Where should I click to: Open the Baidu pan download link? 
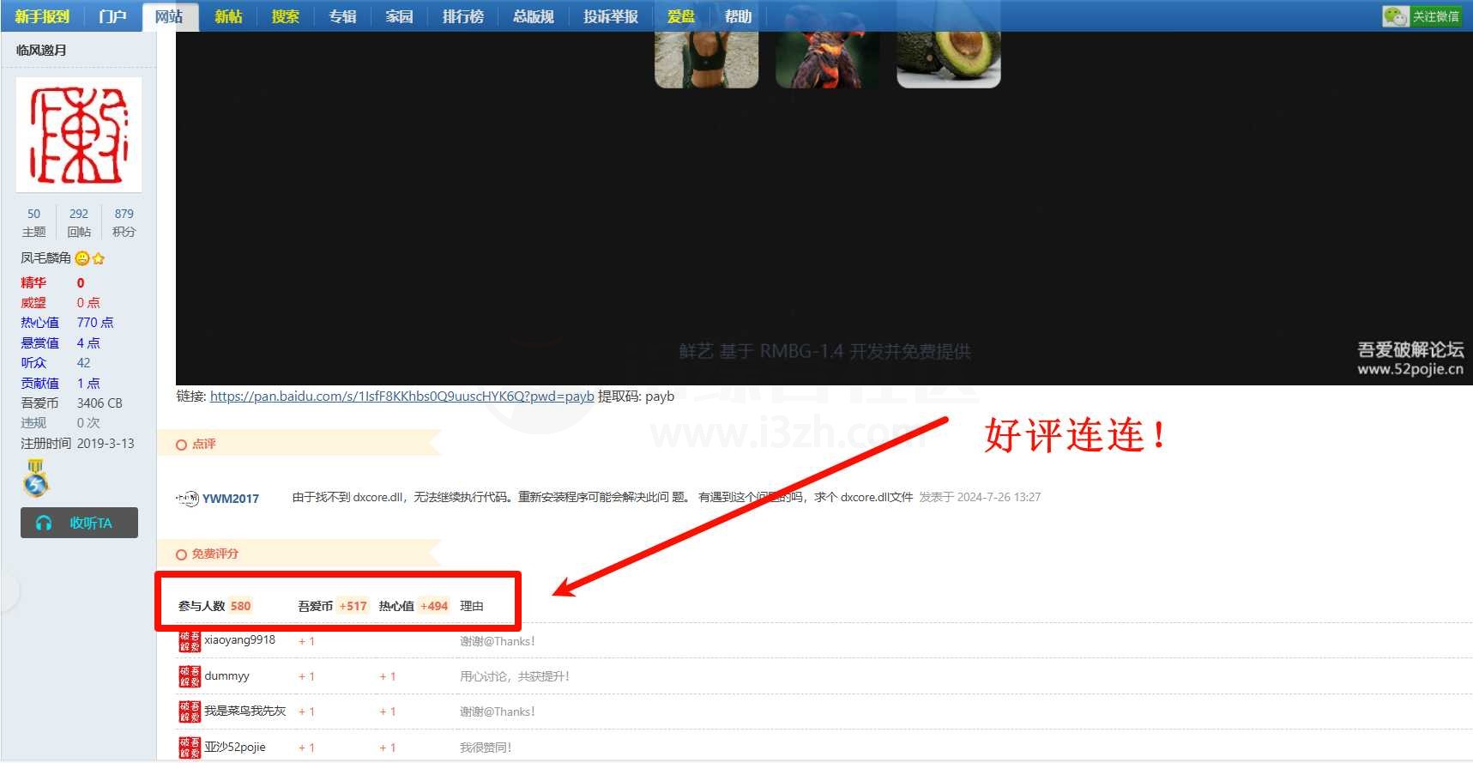(x=401, y=397)
